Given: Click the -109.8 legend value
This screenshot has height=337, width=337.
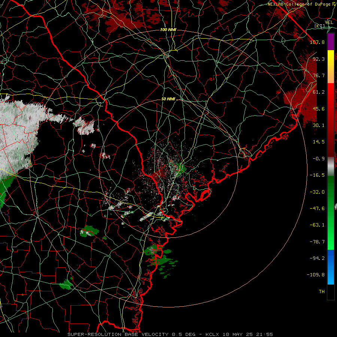Looking at the screenshot, I should [x=316, y=275].
